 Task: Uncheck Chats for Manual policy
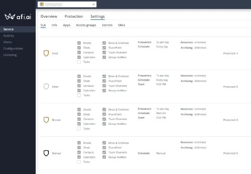pos(79,148)
